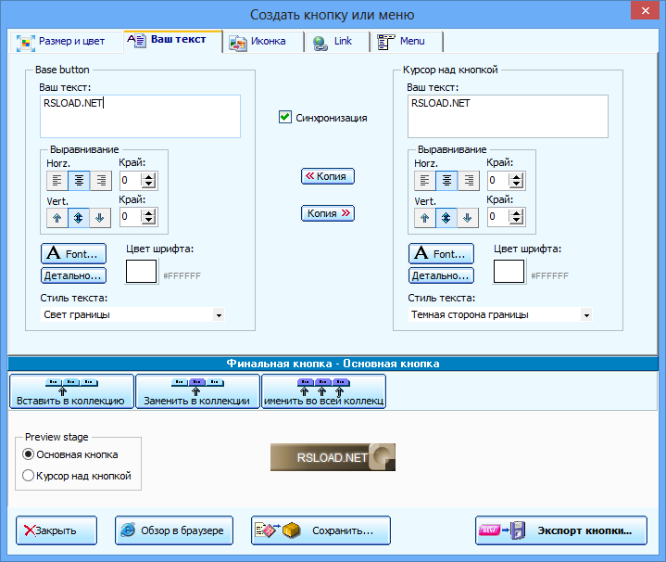Align text left horizontally in Base button
The width and height of the screenshot is (666, 562).
(x=57, y=181)
